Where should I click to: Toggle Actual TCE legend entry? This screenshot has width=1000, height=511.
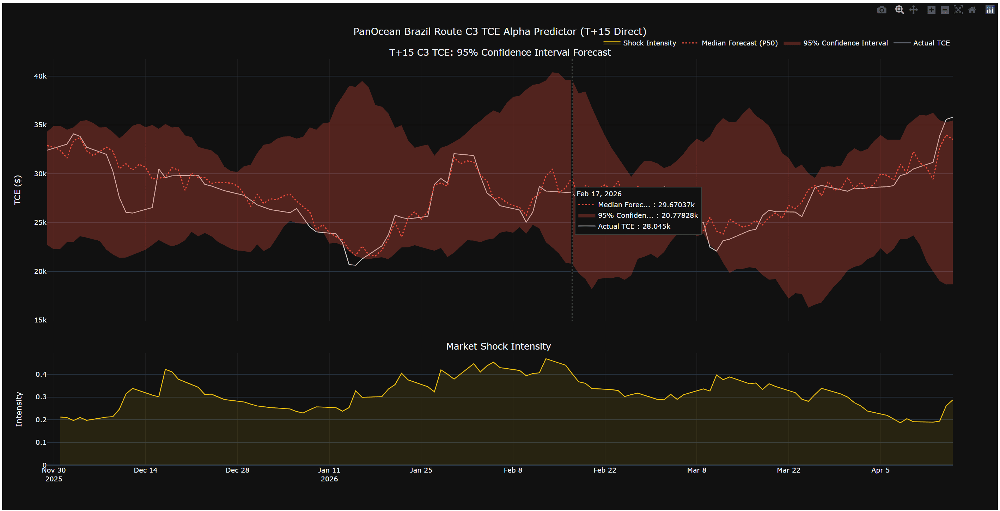click(922, 43)
